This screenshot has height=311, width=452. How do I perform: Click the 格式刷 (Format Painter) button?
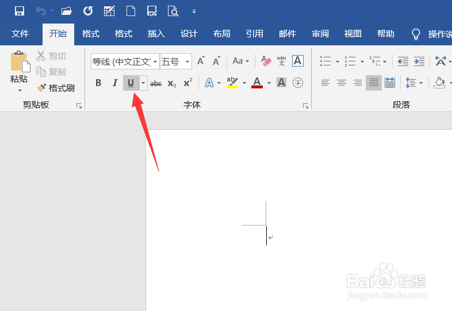click(x=56, y=88)
